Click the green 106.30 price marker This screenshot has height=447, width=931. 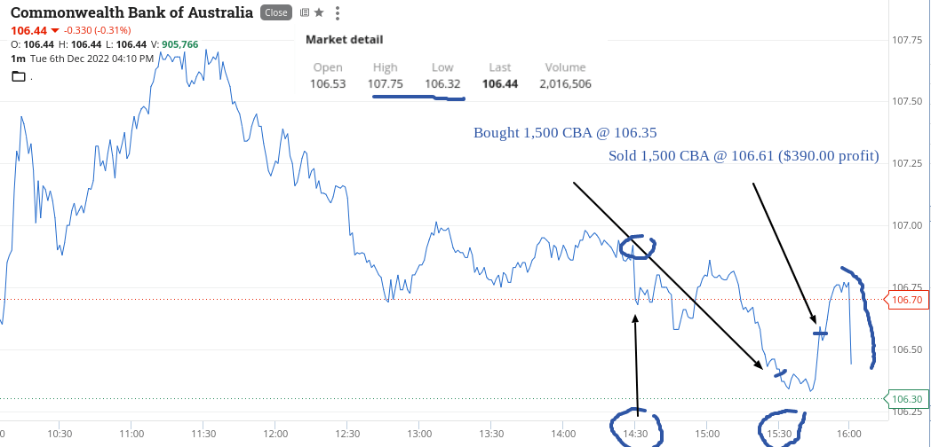907,399
